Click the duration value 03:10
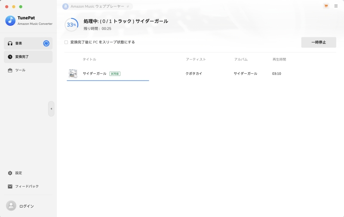The height and width of the screenshot is (217, 344). point(276,74)
